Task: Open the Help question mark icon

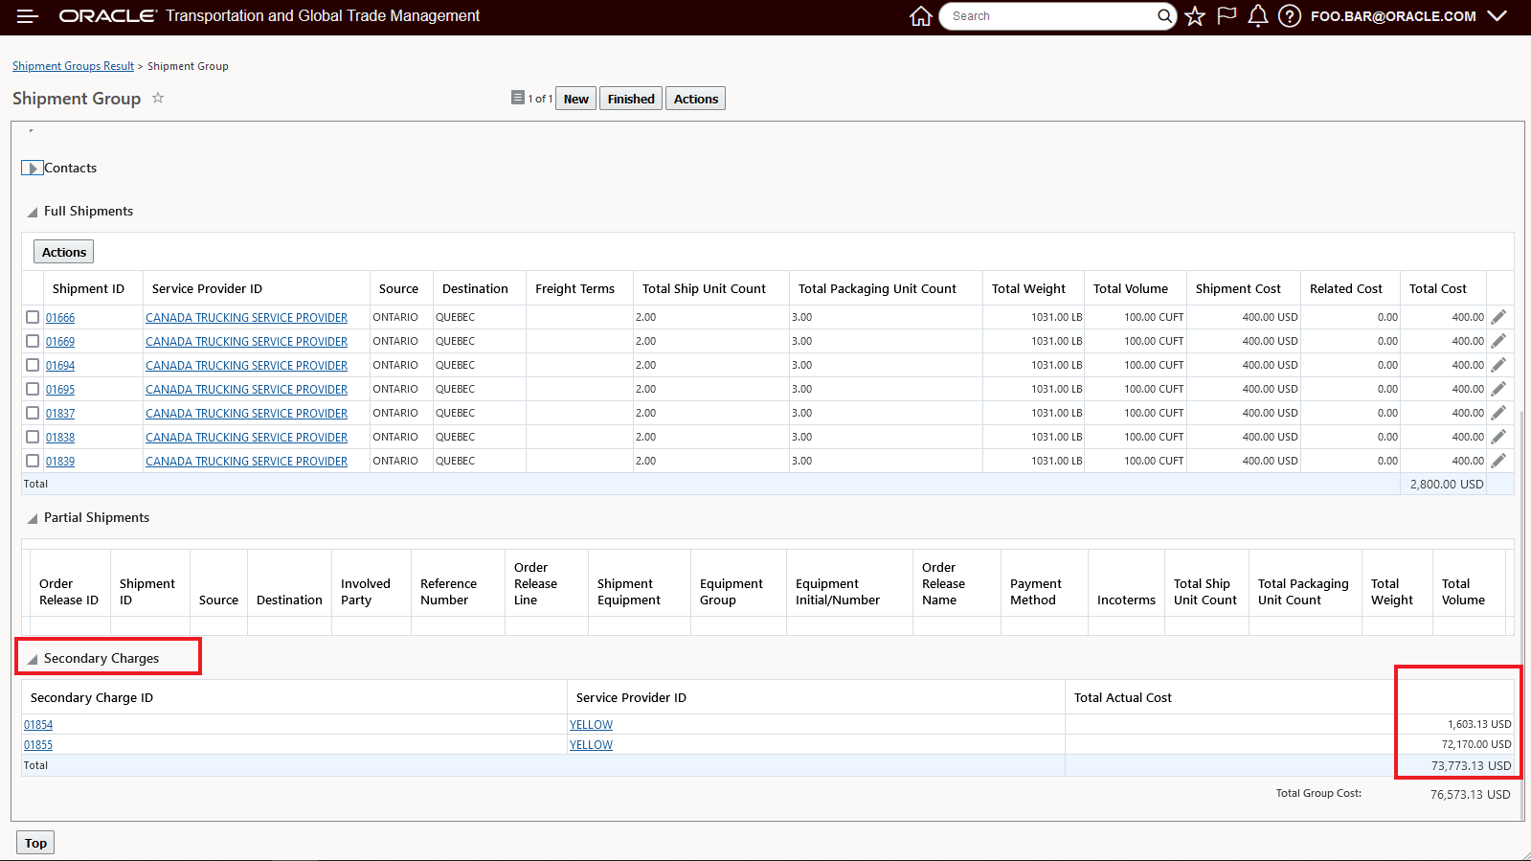Action: pyautogui.click(x=1290, y=16)
